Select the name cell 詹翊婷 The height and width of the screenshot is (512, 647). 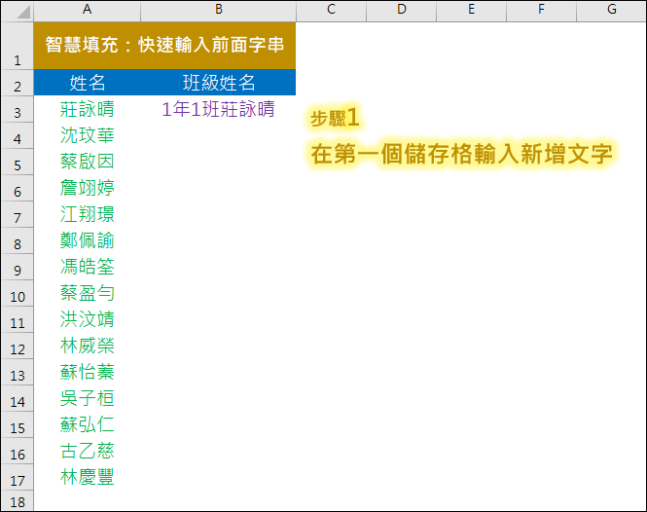(87, 188)
